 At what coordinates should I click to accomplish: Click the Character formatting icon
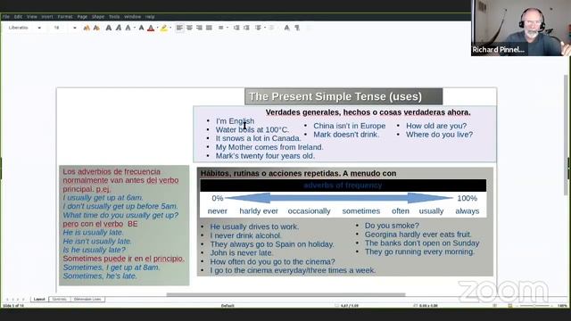(287, 28)
